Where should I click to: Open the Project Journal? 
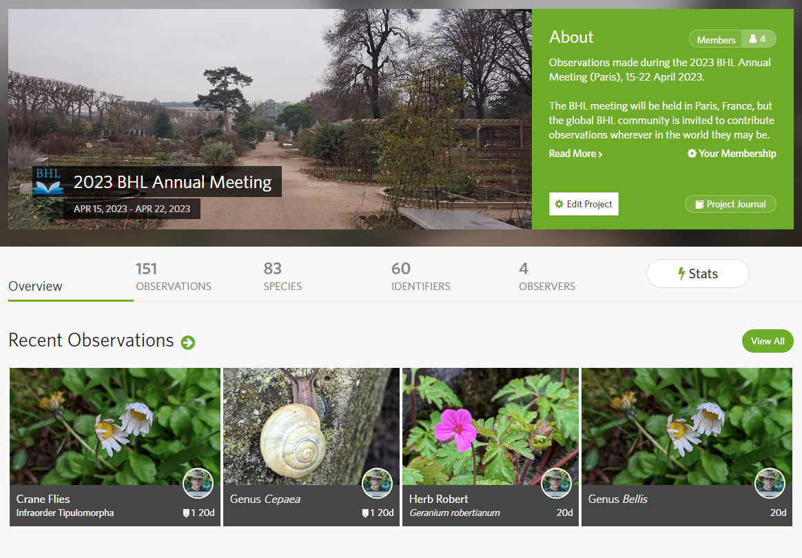[x=730, y=204]
